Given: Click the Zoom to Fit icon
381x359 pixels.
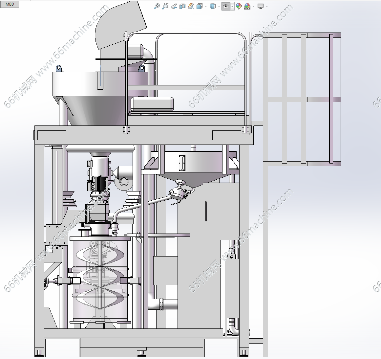Looking at the screenshot, I should [x=157, y=6].
